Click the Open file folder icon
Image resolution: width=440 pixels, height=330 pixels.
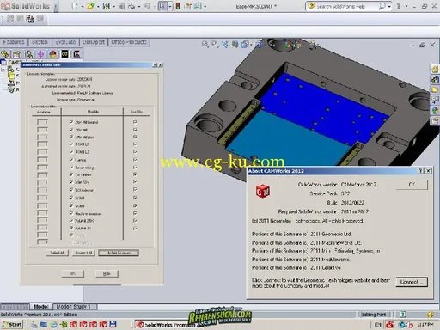(x=90, y=6)
